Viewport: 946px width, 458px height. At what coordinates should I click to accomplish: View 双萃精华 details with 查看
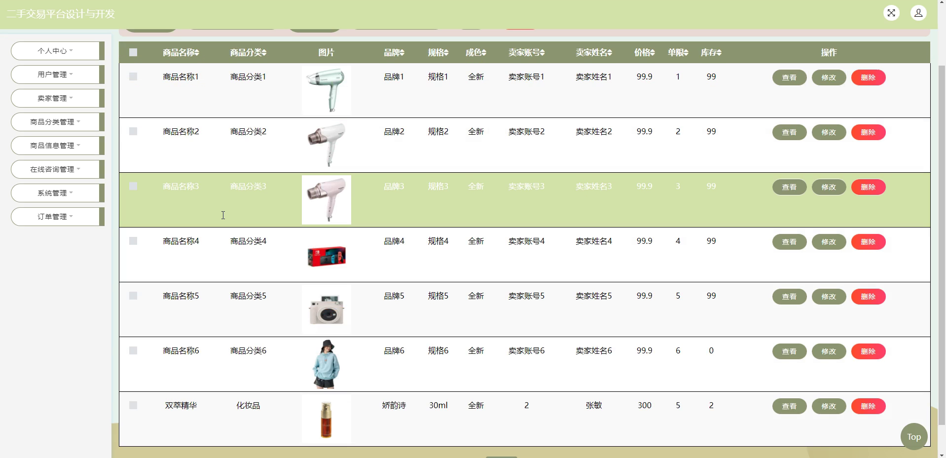(789, 406)
